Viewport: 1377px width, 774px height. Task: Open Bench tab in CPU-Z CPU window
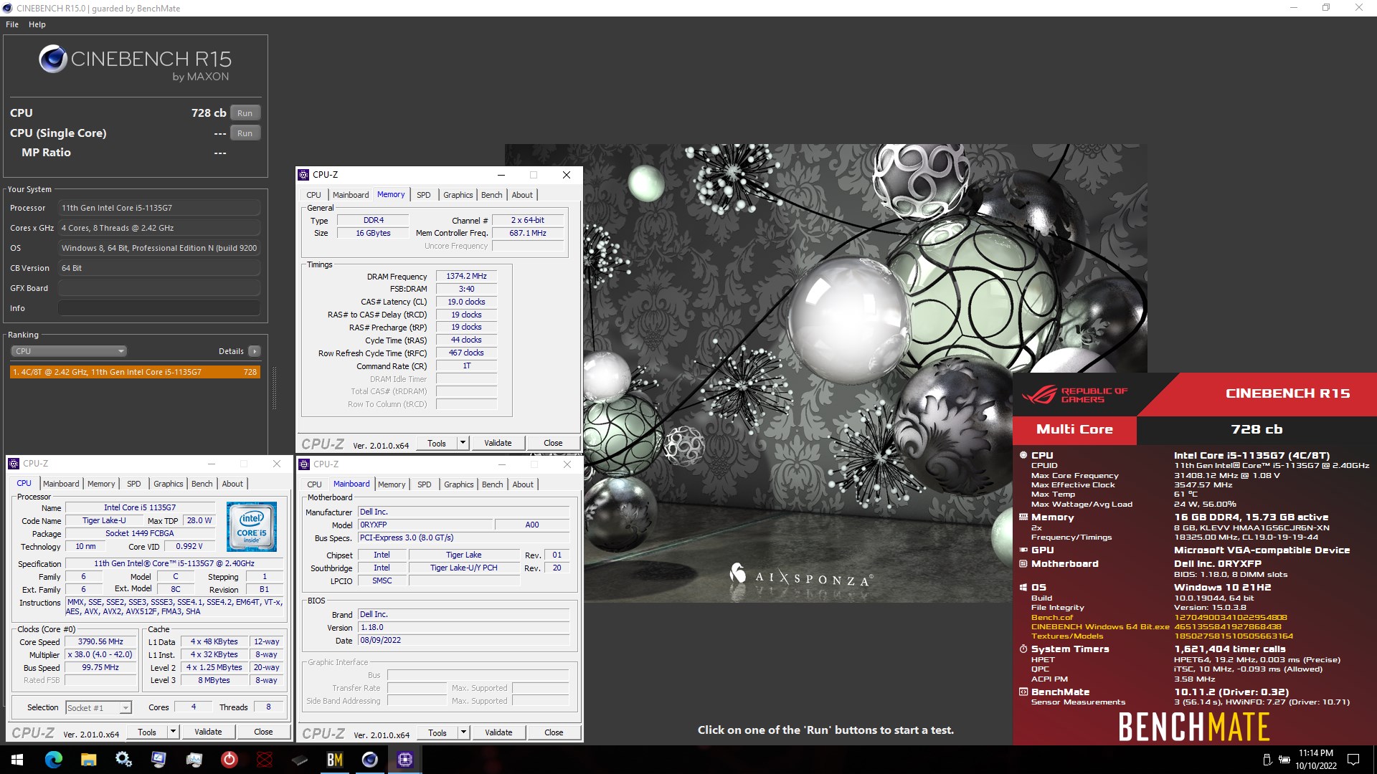[x=202, y=484]
